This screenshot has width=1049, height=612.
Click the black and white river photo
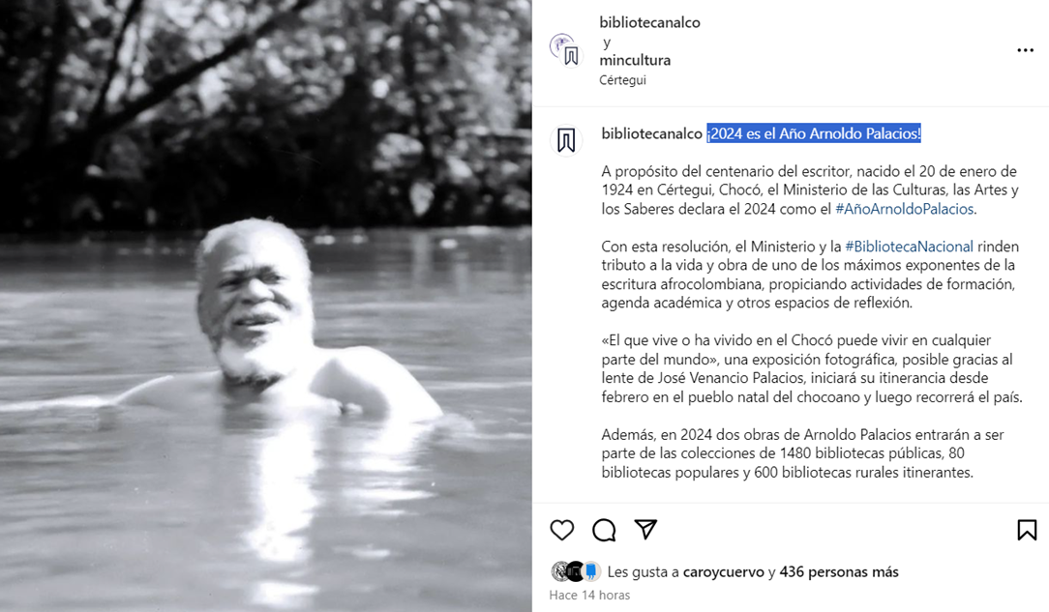(265, 306)
